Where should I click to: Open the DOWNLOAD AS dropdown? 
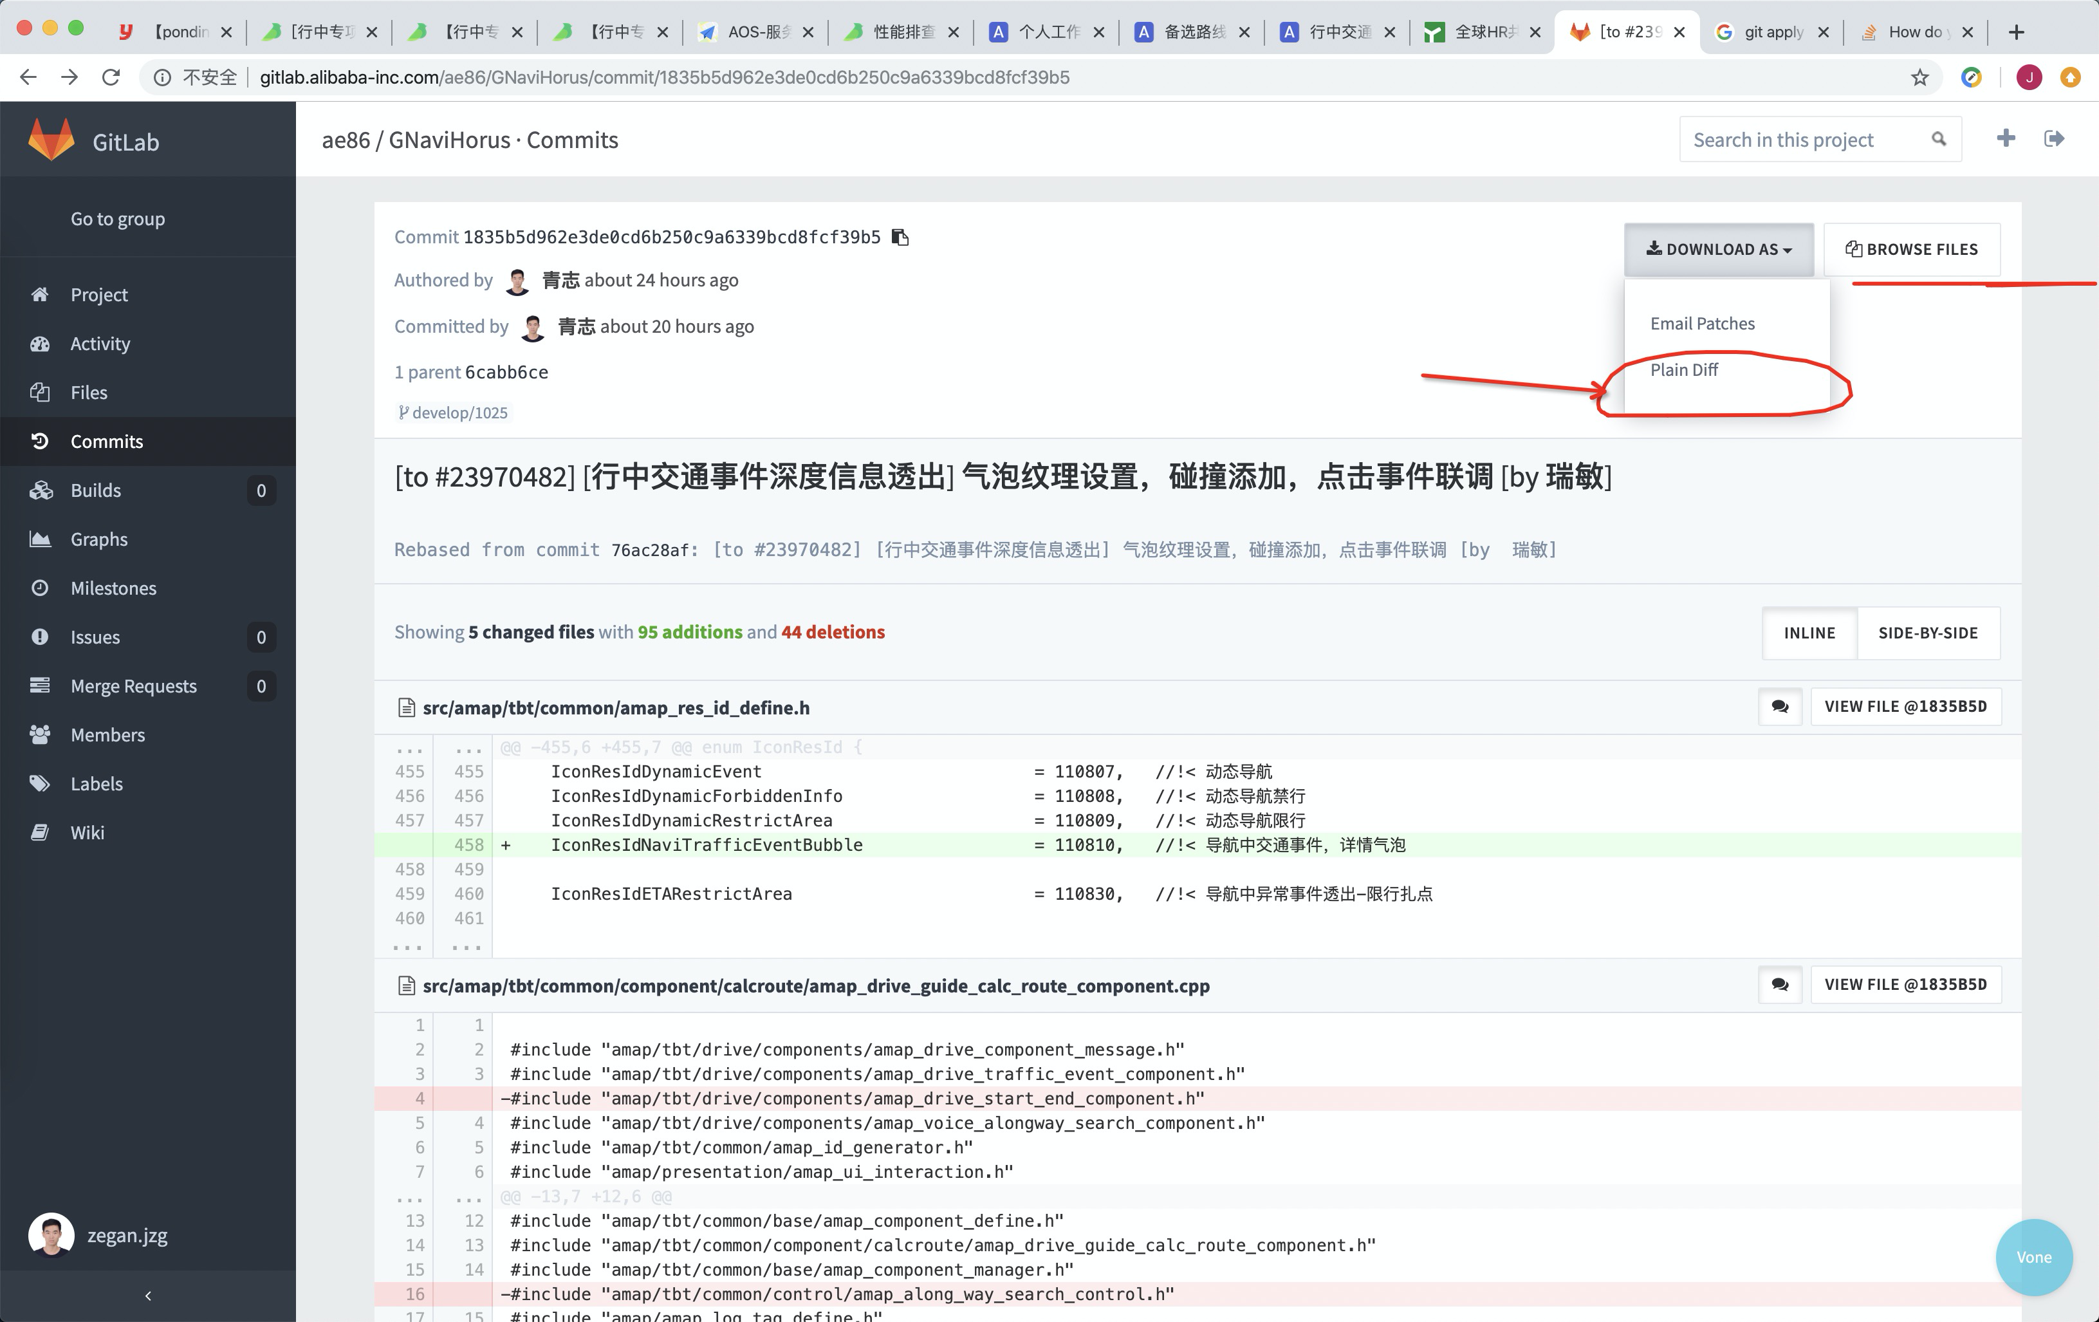click(x=1719, y=249)
